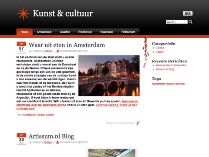
Task: Open the horeca tag in the sidebar
Action: (170, 83)
